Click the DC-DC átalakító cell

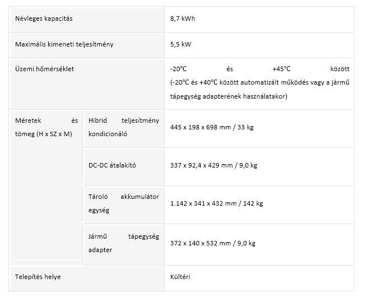point(112,165)
